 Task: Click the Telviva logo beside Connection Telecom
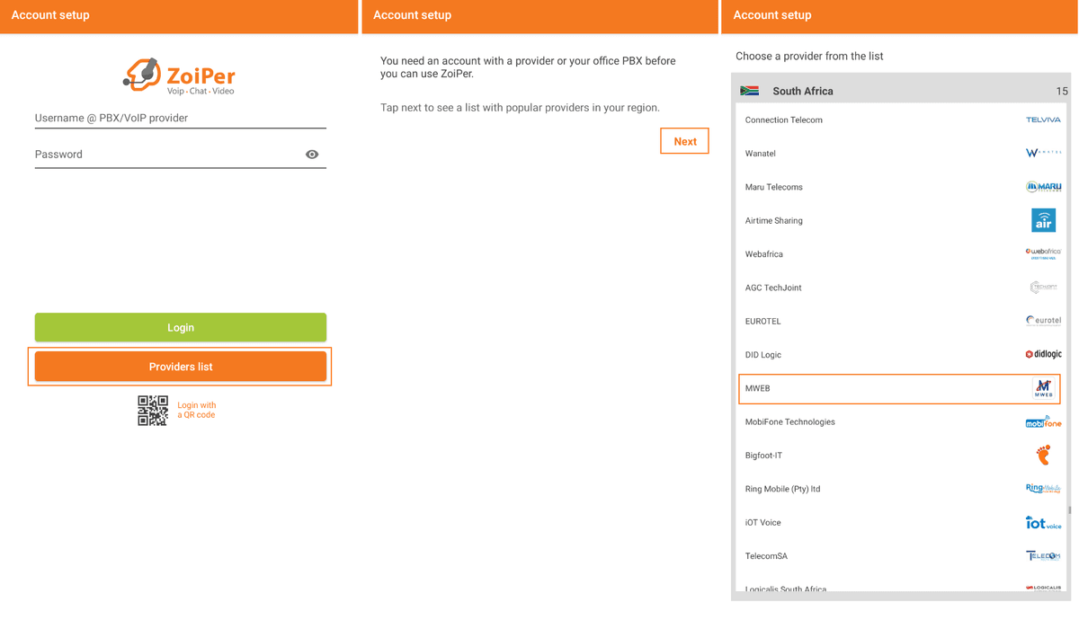(x=1042, y=119)
